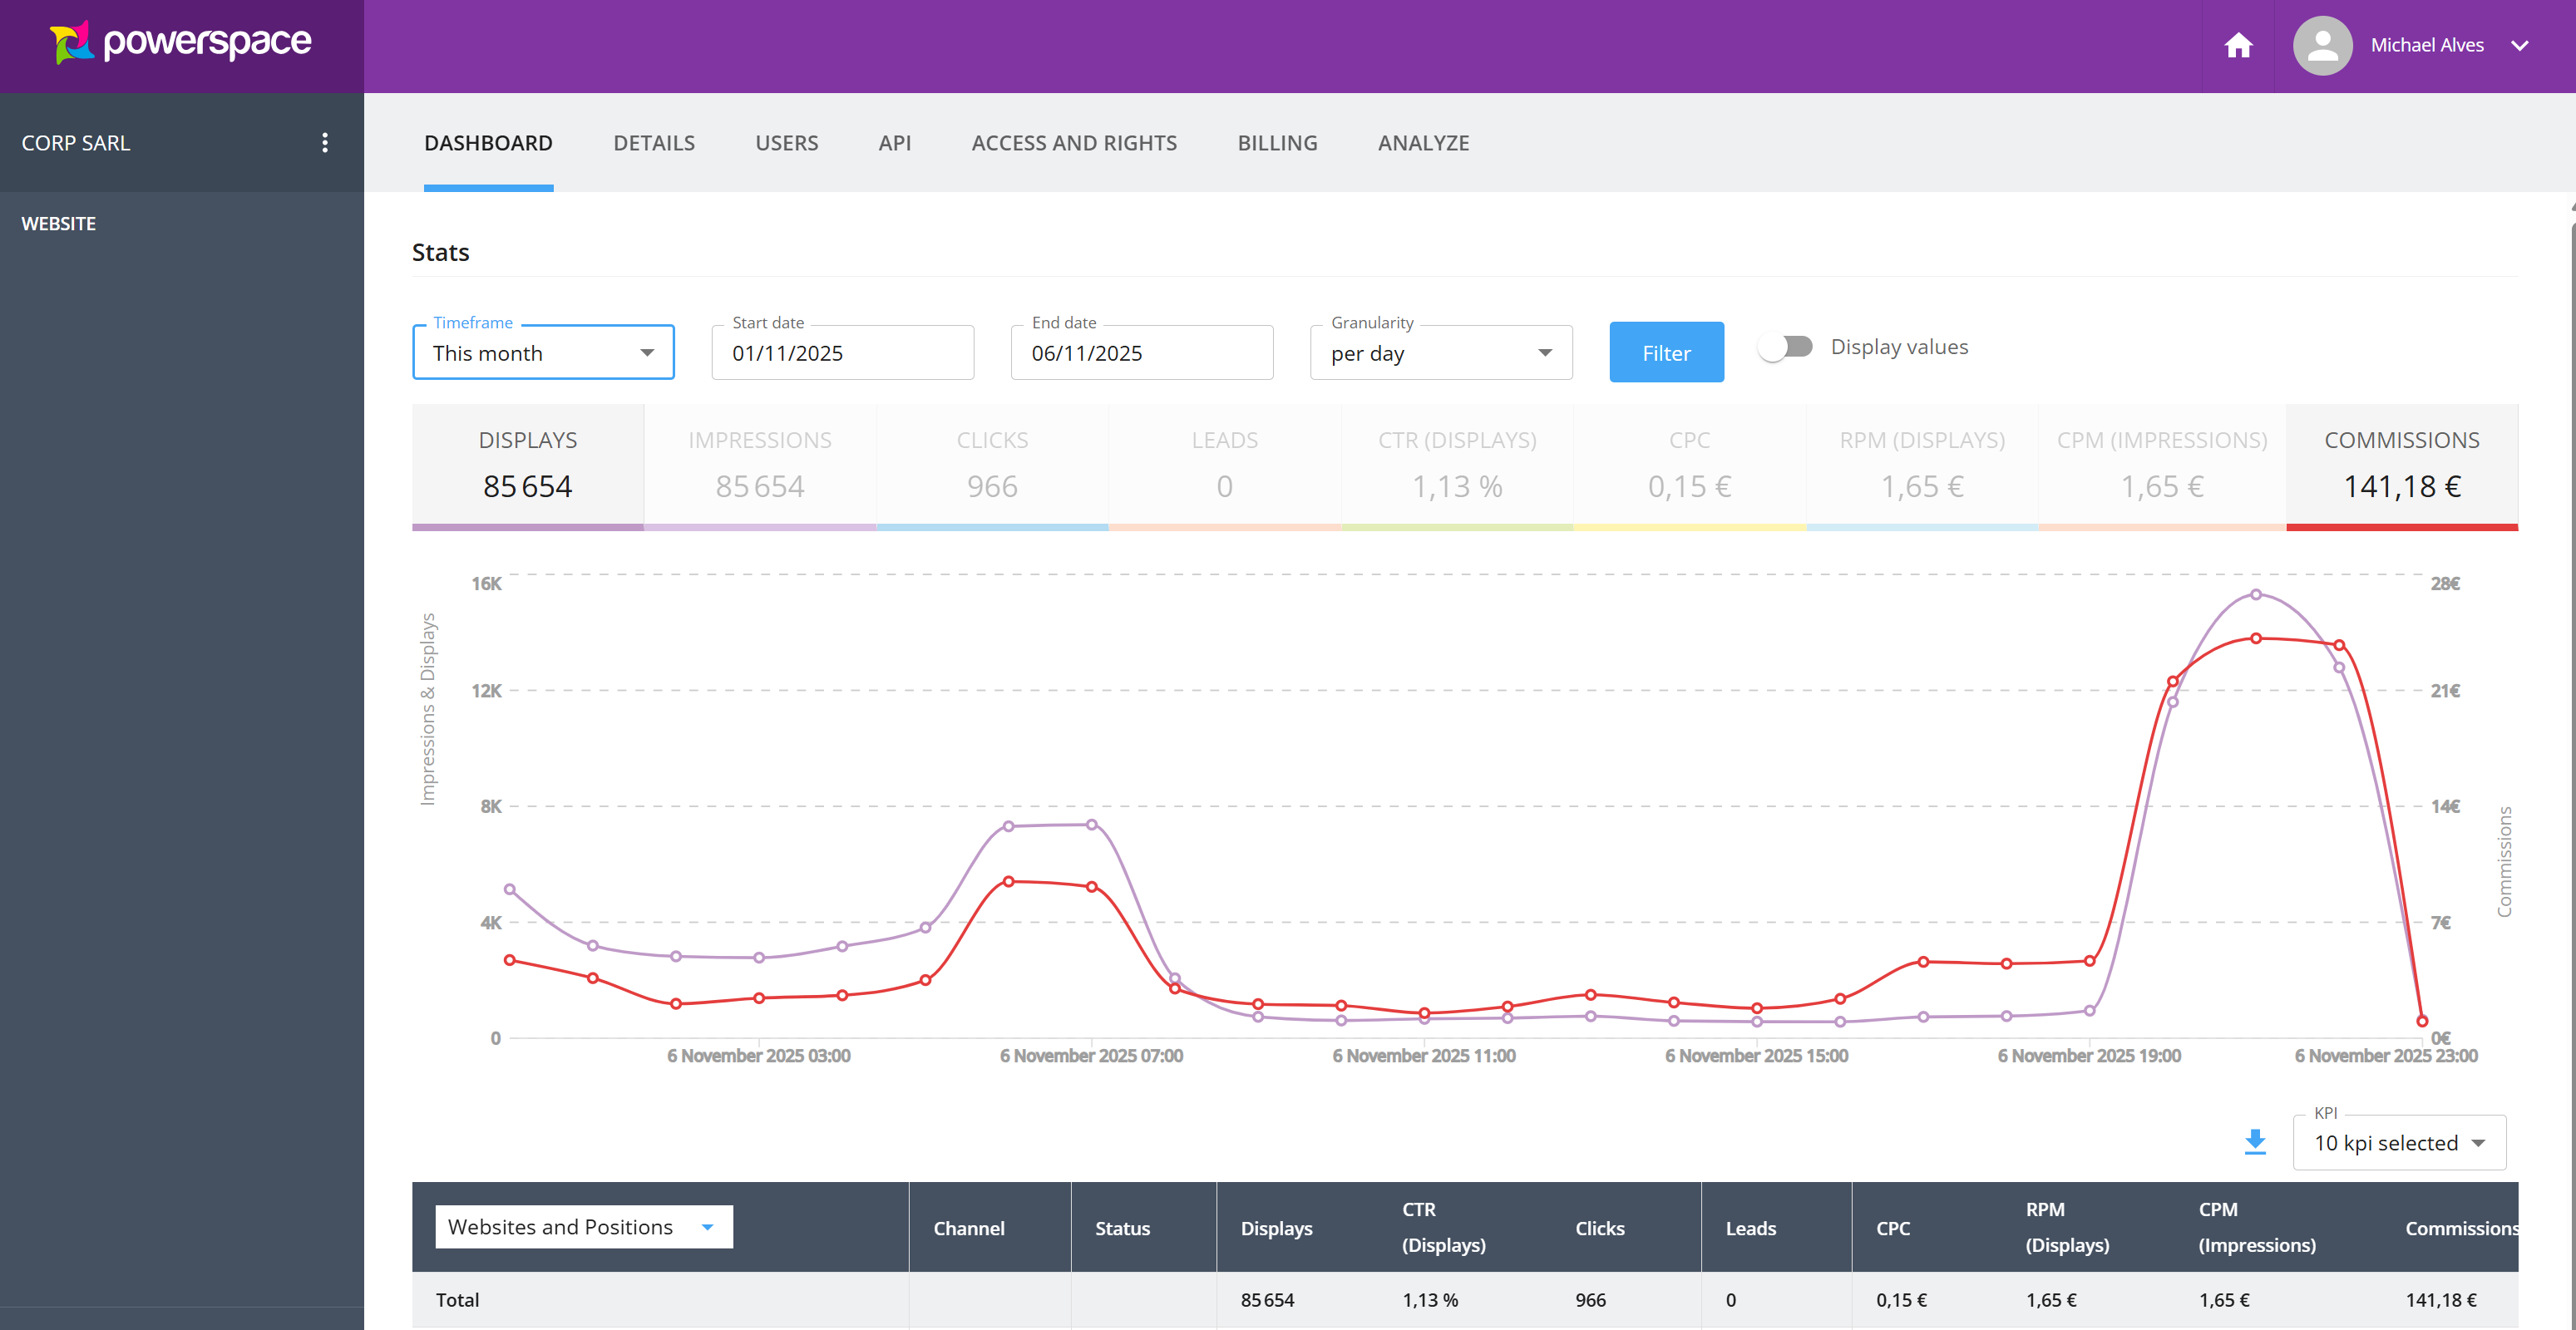This screenshot has height=1330, width=2576.
Task: Click the Powerspace logo
Action: tap(180, 43)
